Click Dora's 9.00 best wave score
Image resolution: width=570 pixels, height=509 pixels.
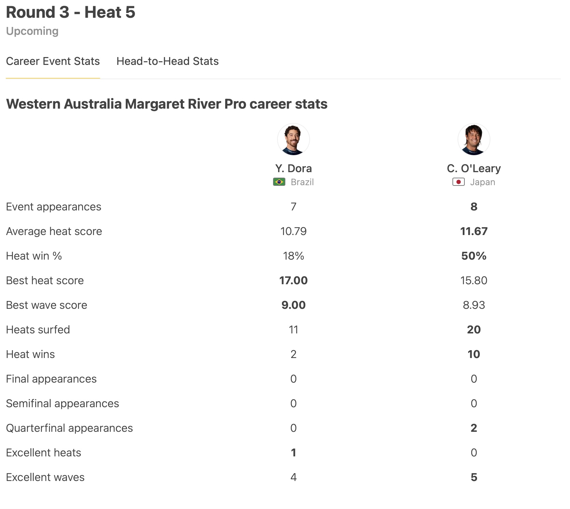pos(293,305)
